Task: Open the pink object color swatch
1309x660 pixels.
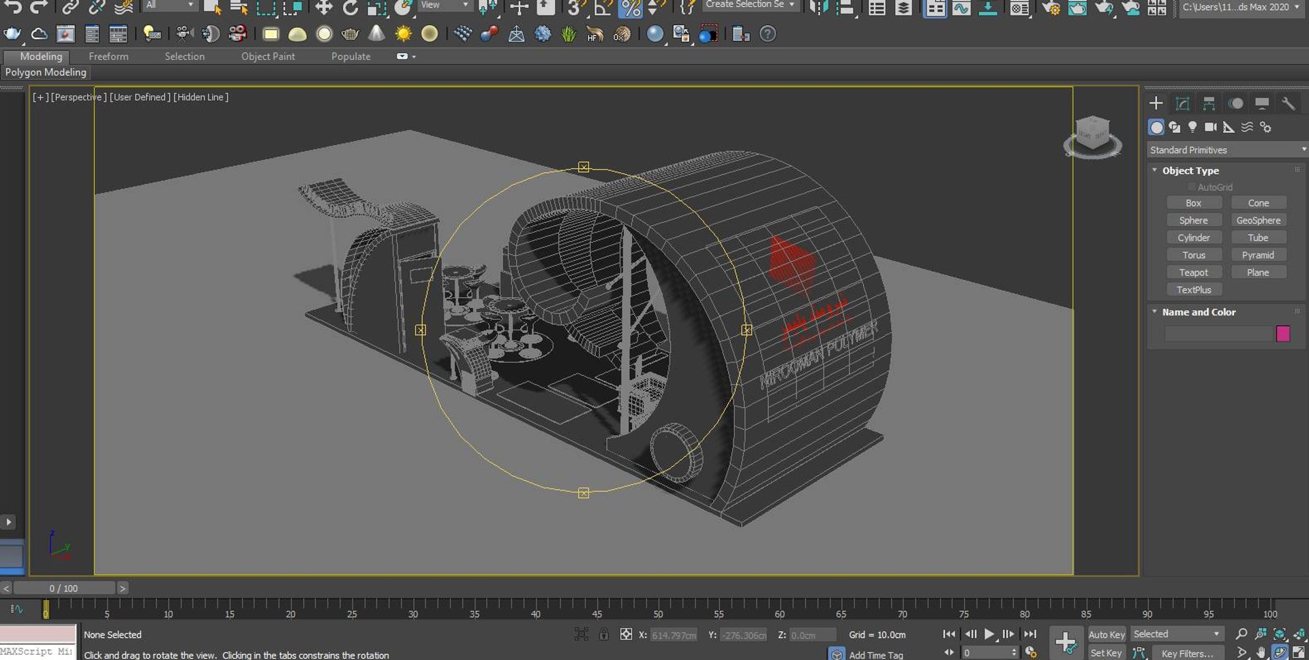Action: coord(1282,333)
